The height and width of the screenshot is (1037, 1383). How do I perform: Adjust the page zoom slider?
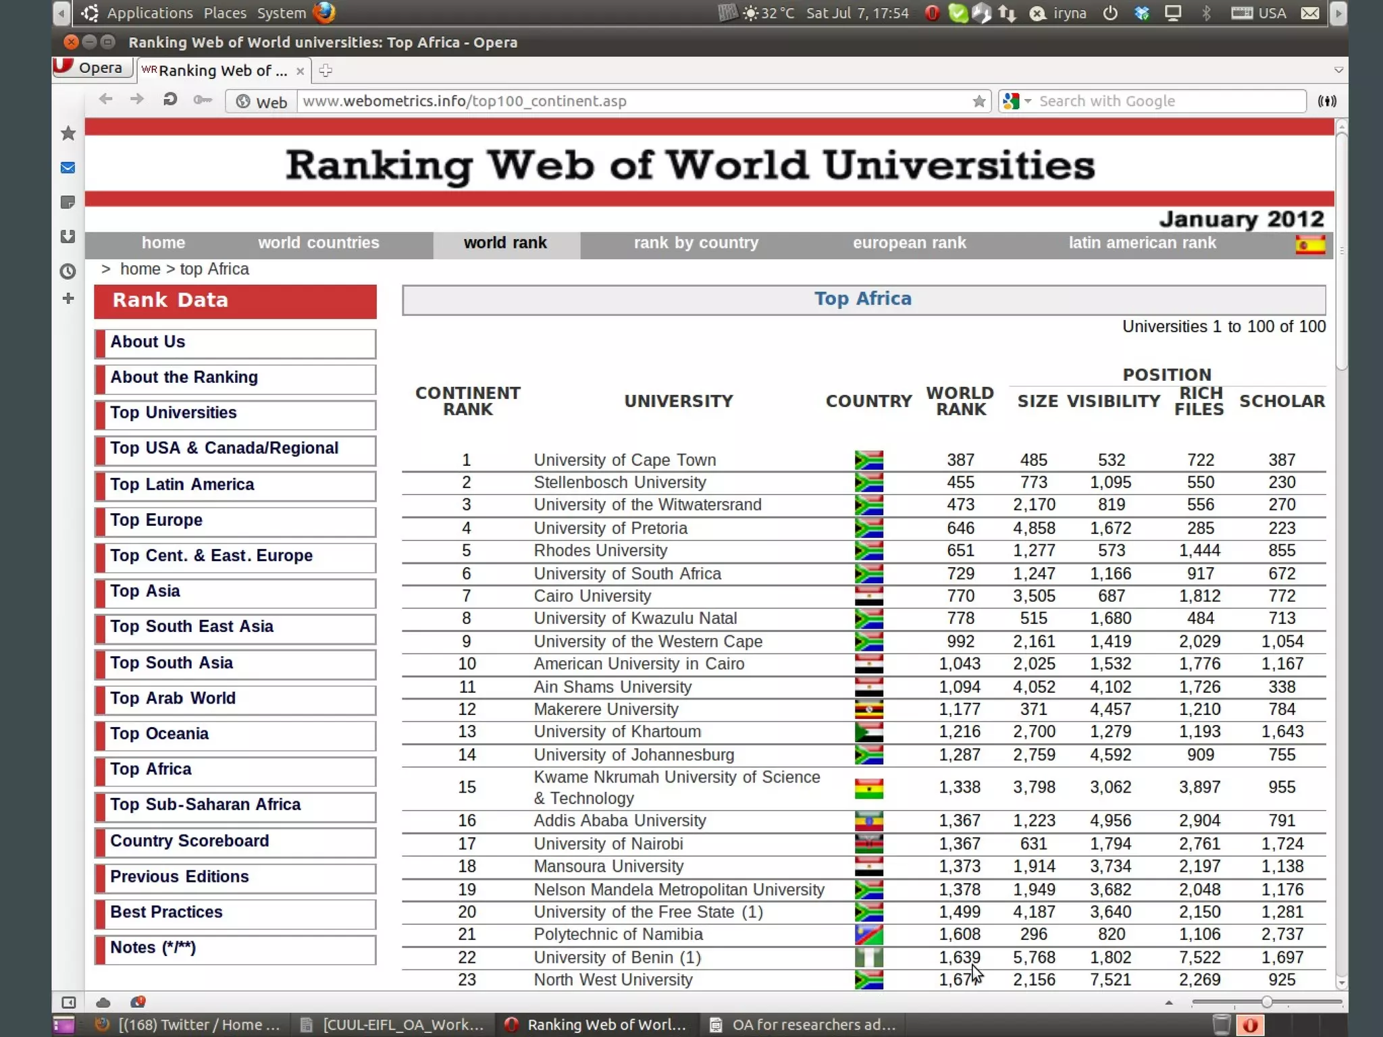click(1266, 1002)
